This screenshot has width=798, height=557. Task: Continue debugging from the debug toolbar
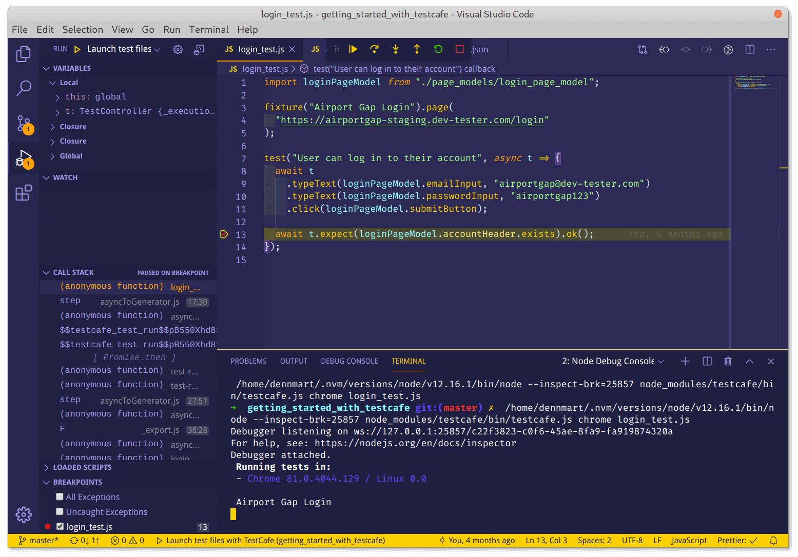tap(353, 49)
